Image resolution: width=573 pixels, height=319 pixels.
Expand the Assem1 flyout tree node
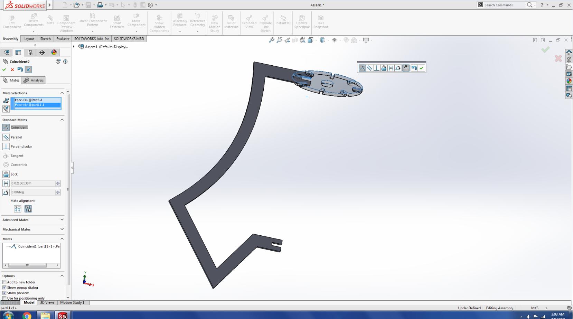(74, 47)
